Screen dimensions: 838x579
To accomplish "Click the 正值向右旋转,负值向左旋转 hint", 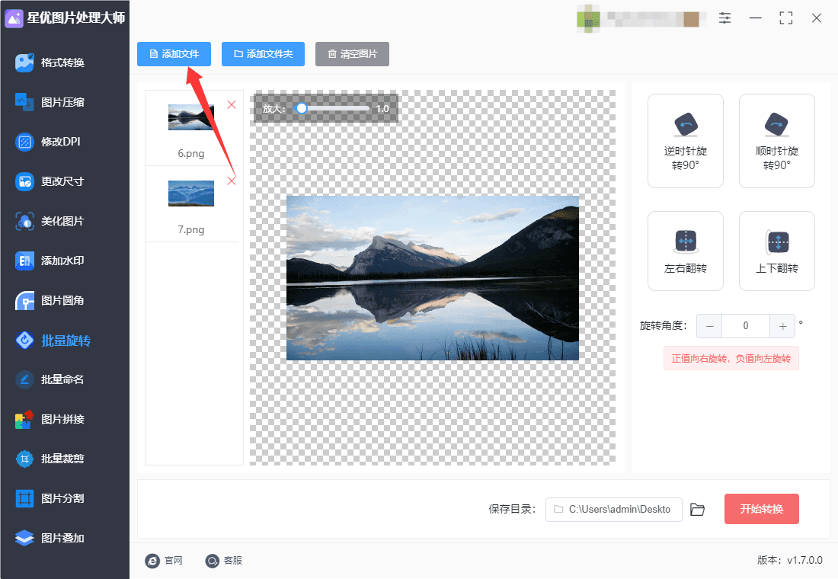I will [731, 358].
